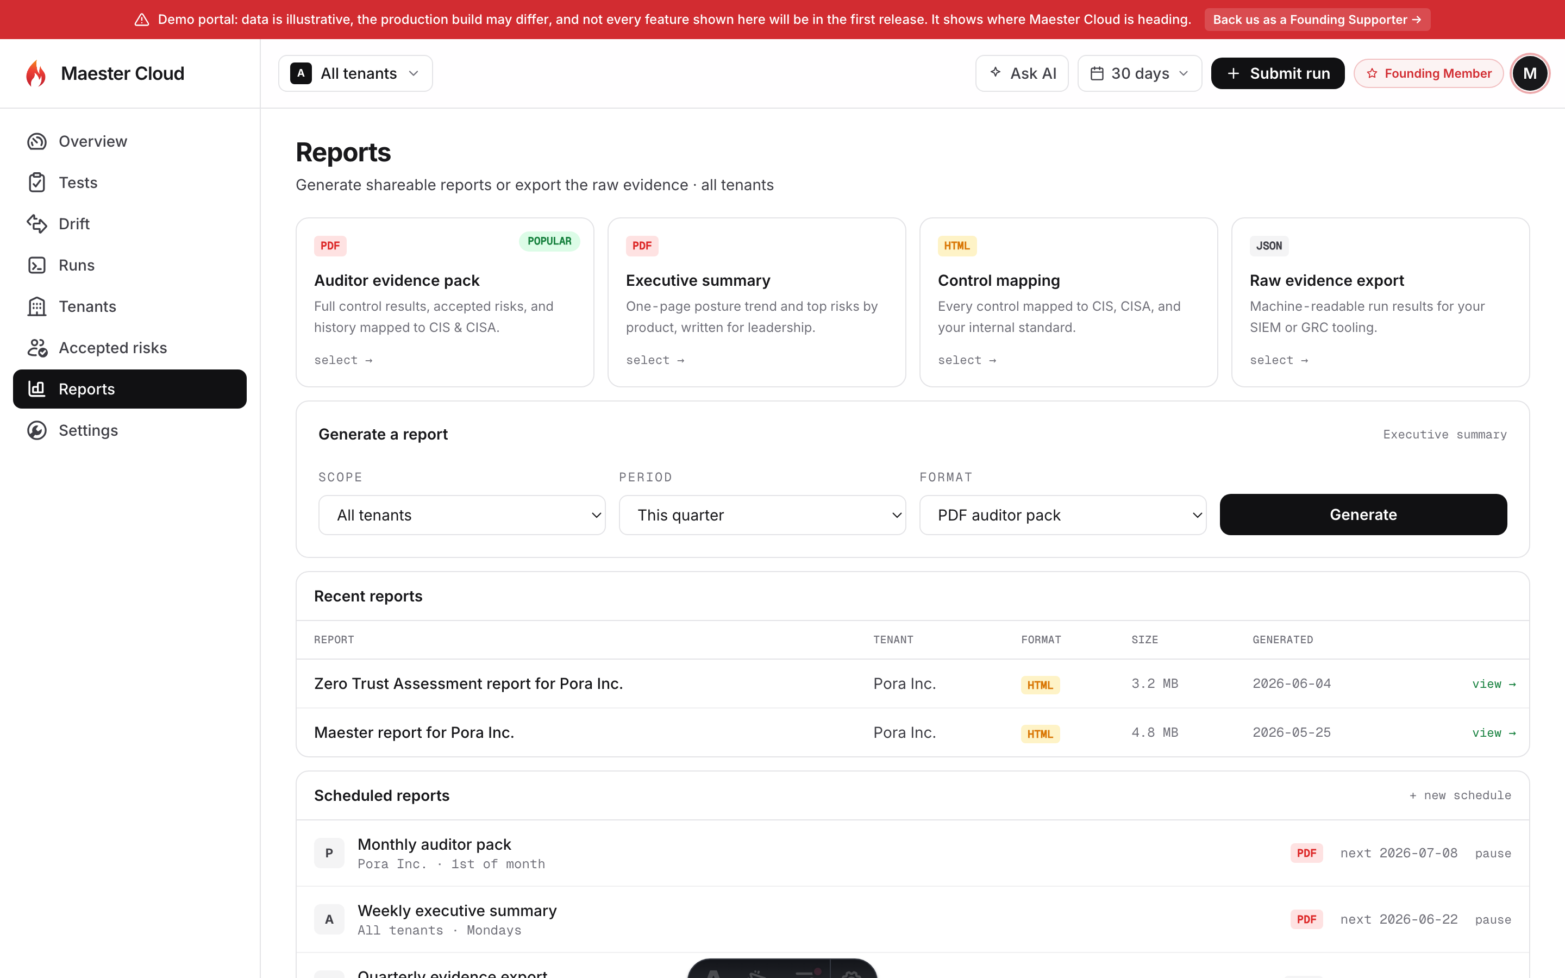The height and width of the screenshot is (978, 1565).
Task: Click the Ask AI sparkle icon
Action: pyautogui.click(x=996, y=72)
